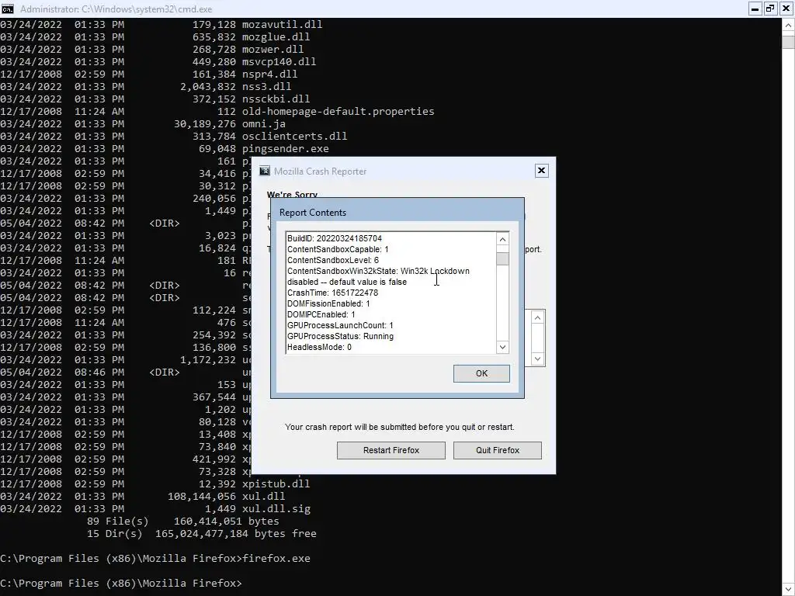Click the Report Contents scrollbar thumb

pos(502,258)
